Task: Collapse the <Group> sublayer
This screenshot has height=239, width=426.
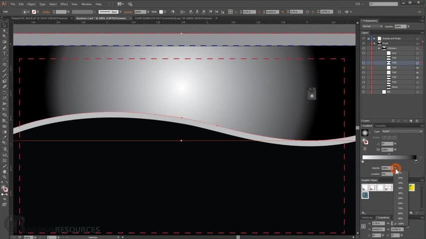Action: [x=379, y=48]
